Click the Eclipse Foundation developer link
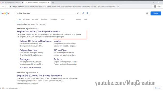Screen dimensions: 163x91 (x=32, y=84)
